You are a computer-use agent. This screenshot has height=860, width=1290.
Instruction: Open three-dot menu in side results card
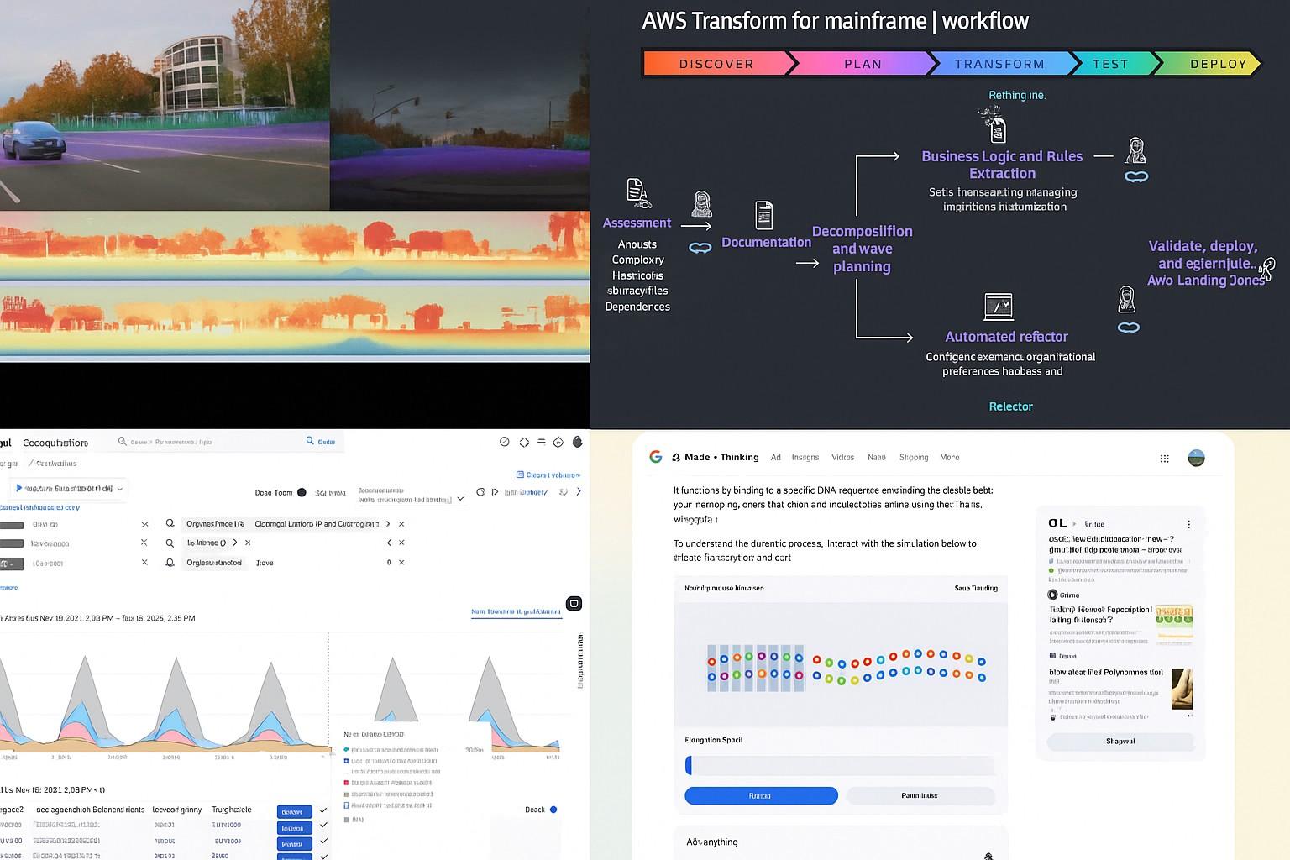[1188, 524]
